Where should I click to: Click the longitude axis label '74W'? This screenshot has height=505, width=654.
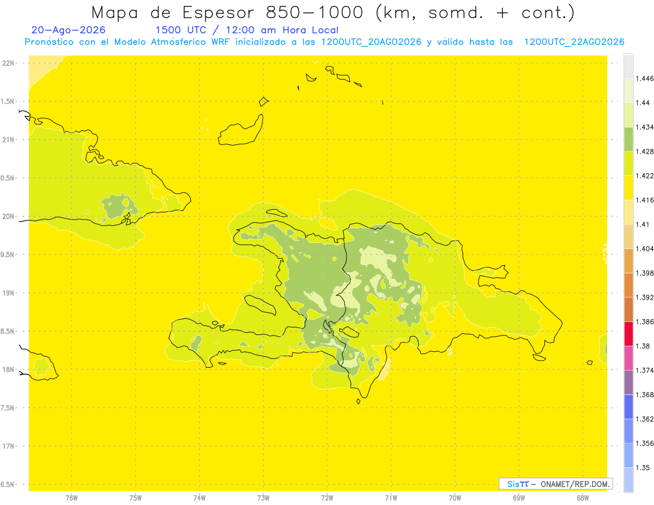click(x=199, y=497)
